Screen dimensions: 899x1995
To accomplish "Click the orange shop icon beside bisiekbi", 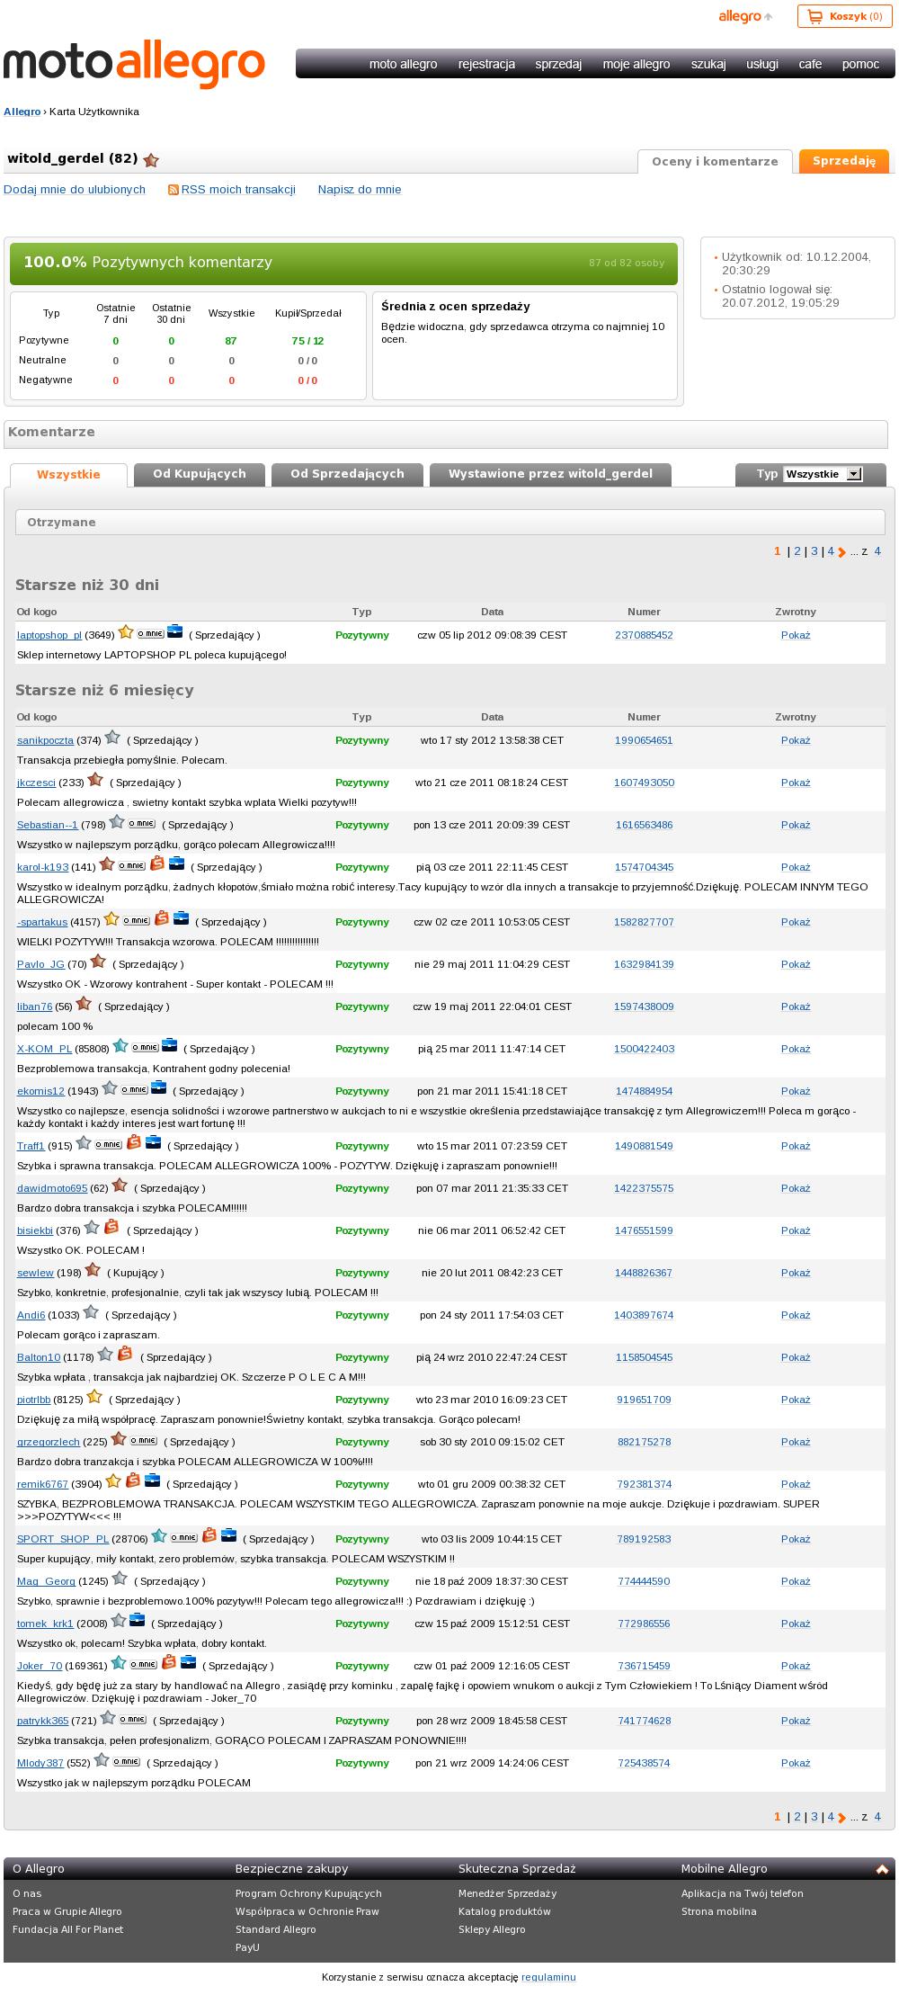I will coord(111,1227).
